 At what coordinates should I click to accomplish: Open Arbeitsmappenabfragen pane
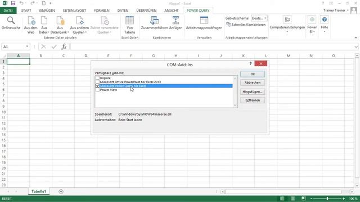click(x=204, y=23)
